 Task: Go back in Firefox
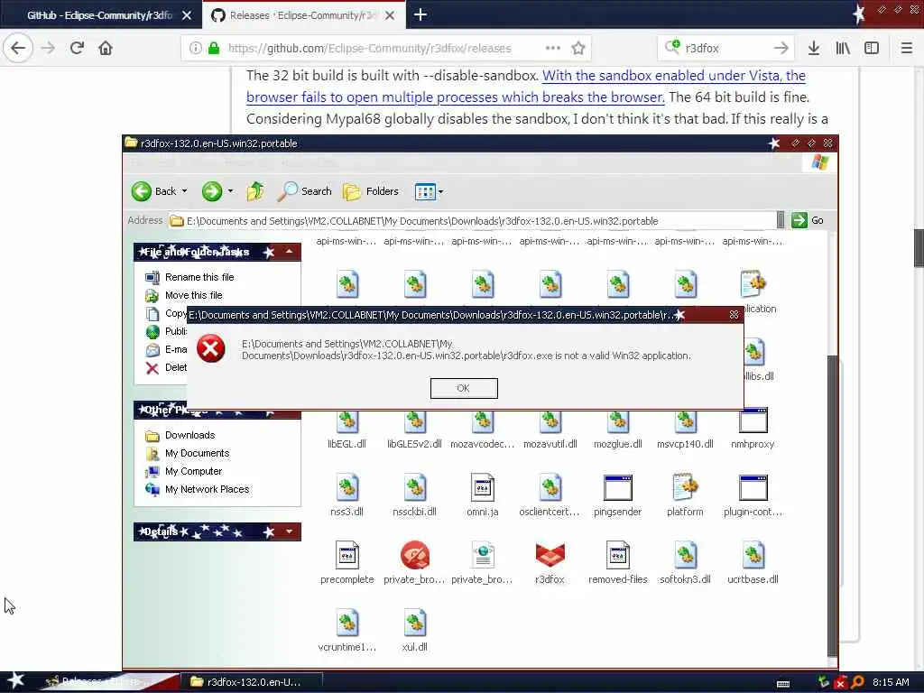[x=18, y=48]
